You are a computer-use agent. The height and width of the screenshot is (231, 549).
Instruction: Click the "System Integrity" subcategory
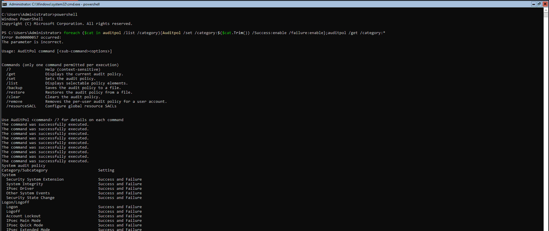tap(25, 184)
